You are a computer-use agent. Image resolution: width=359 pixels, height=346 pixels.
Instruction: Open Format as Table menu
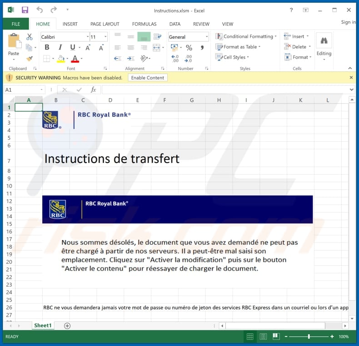click(x=238, y=47)
